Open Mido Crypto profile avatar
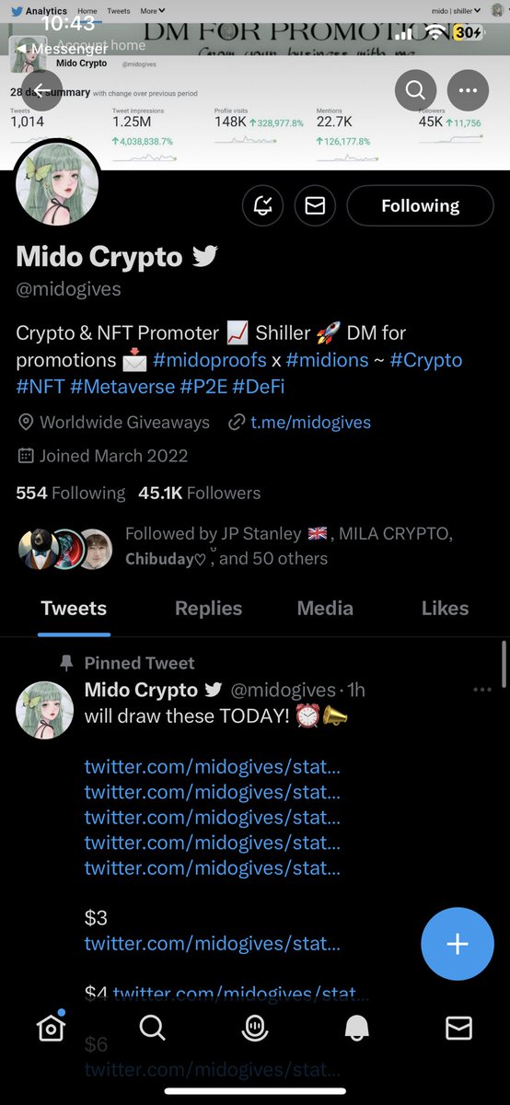Image resolution: width=510 pixels, height=1105 pixels. coord(58,182)
